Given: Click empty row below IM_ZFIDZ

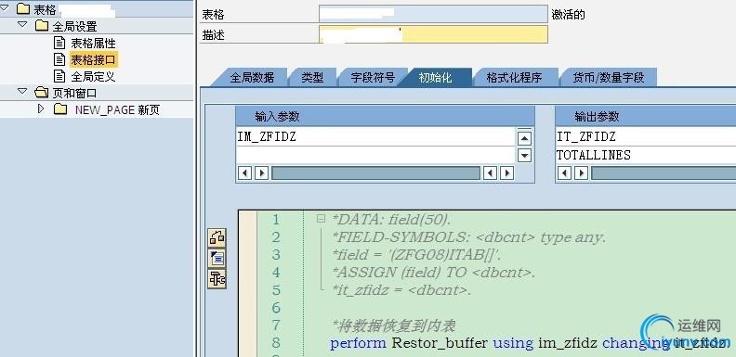Looking at the screenshot, I should (375, 155).
